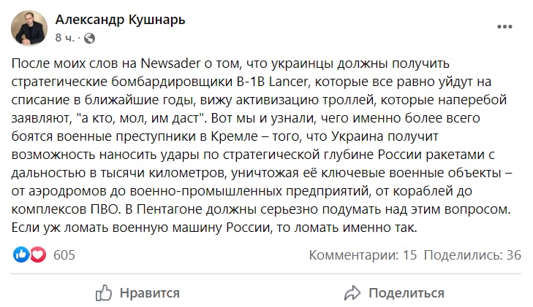Image resolution: width=533 pixels, height=307 pixels.
Task: Open the Поделились: 36 shares link
Action: pos(472,255)
